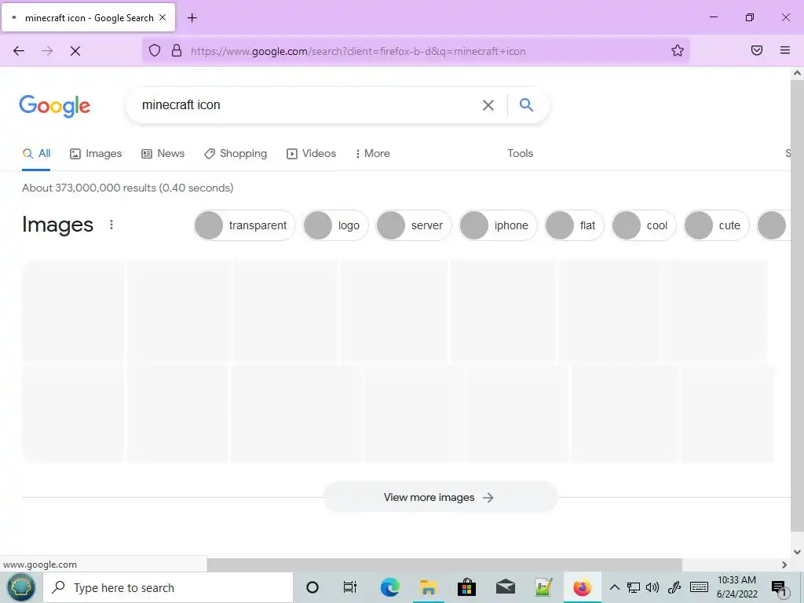Image resolution: width=804 pixels, height=603 pixels.
Task: Open the Windows Start button
Action: pos(20,587)
